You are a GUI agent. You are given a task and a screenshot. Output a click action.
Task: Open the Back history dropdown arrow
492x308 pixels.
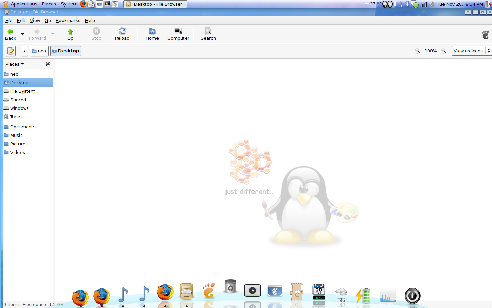tap(22, 34)
